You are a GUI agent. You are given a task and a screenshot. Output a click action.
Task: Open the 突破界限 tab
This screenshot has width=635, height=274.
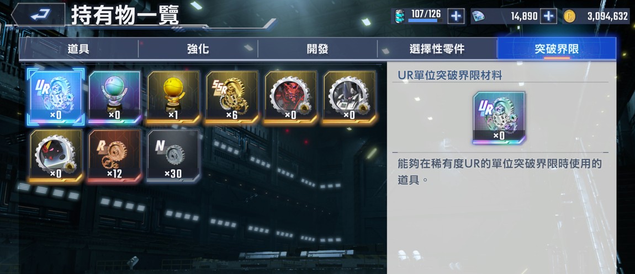tap(557, 49)
